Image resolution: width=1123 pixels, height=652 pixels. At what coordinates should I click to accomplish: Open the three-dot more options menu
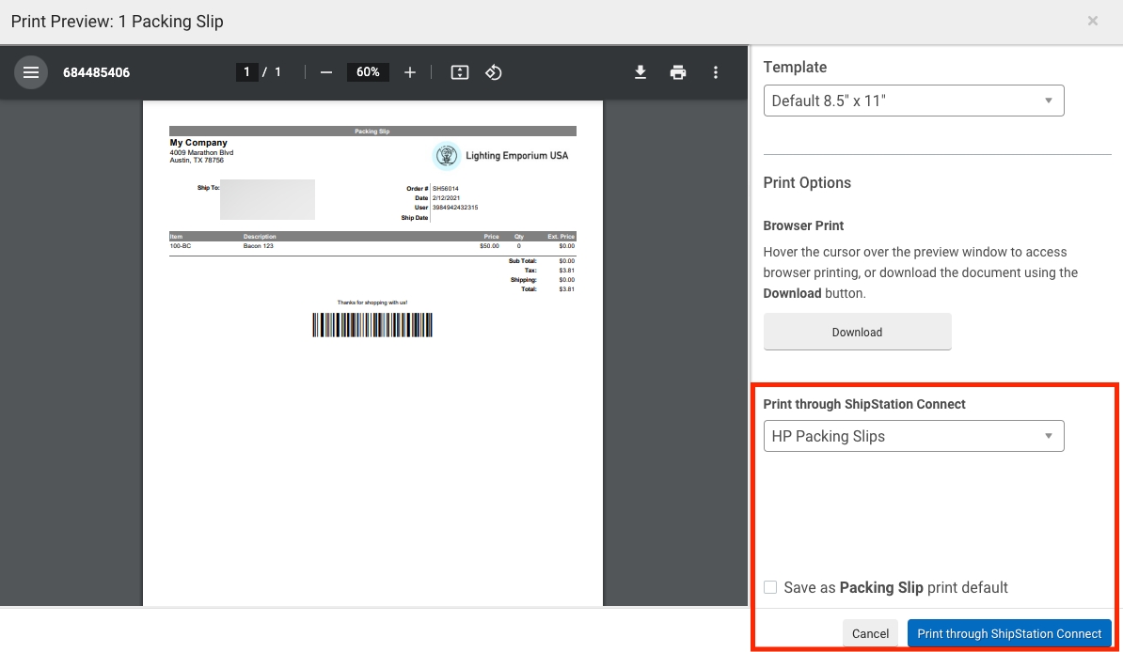(716, 71)
